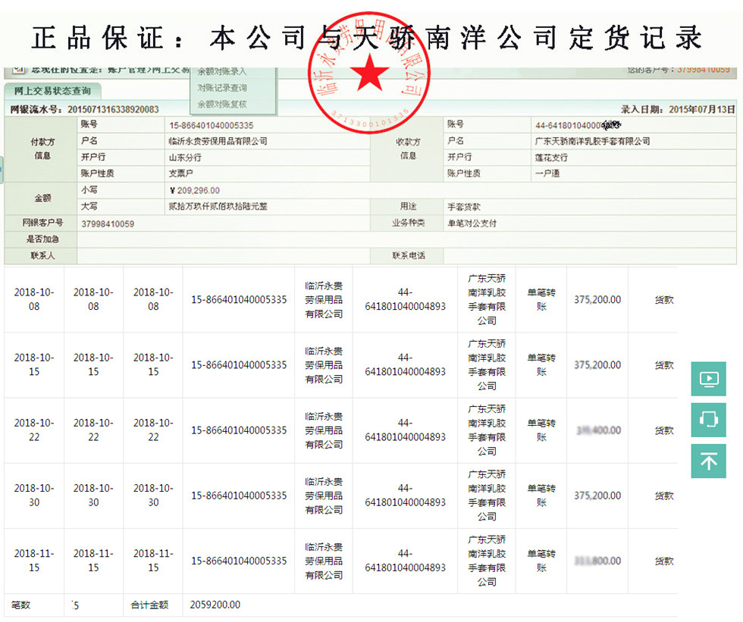Click the empty 联系人 field
The height and width of the screenshot is (622, 743).
click(223, 255)
